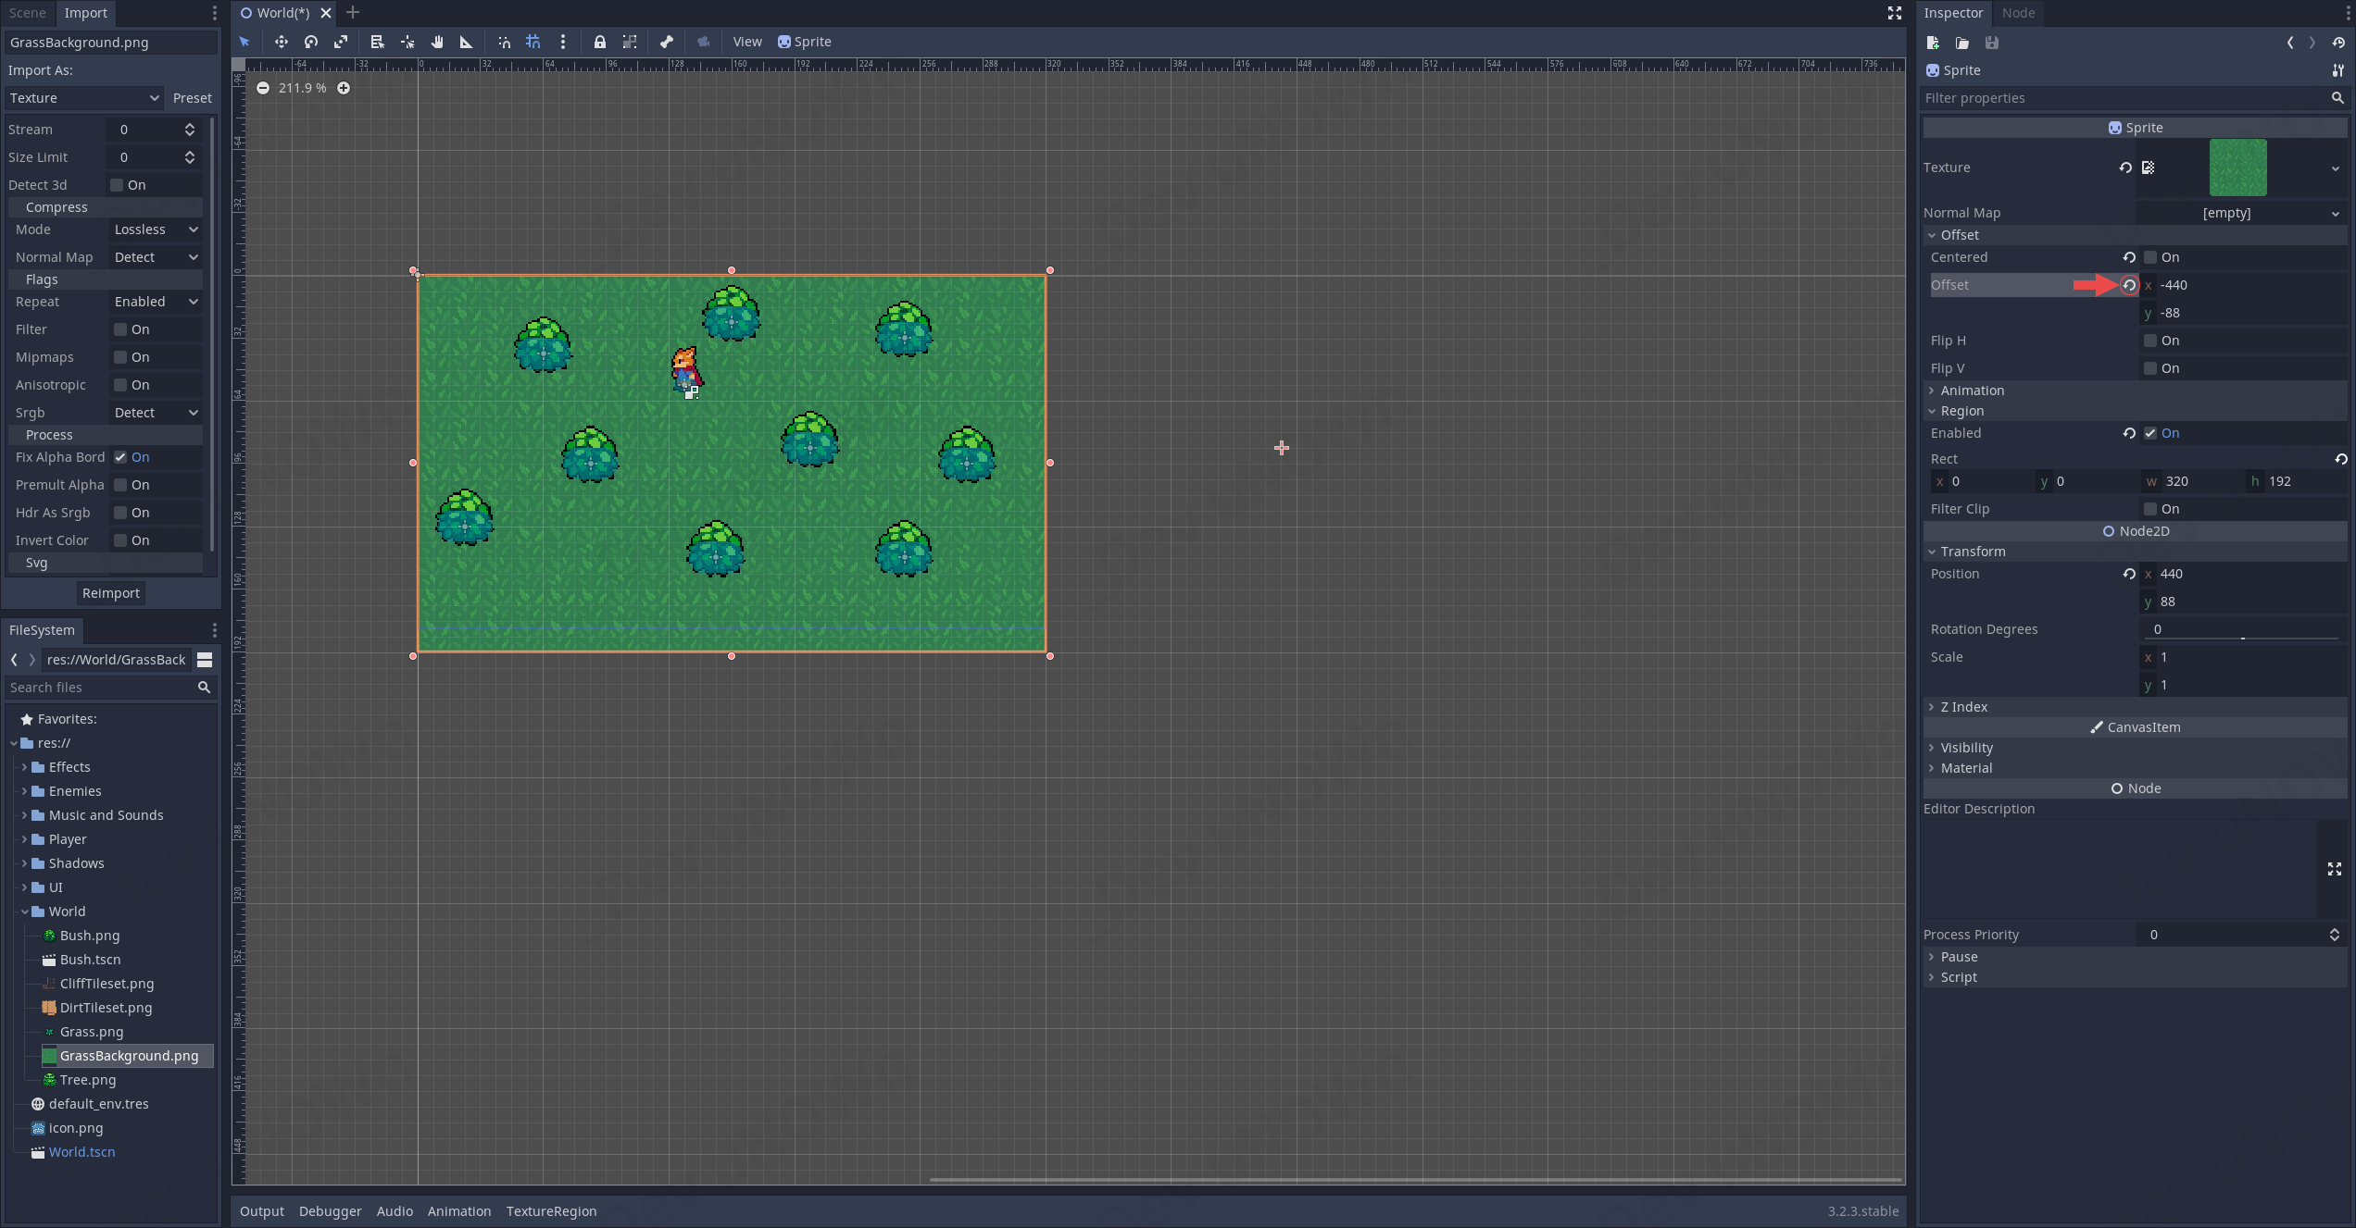2356x1228 pixels.
Task: Open the Repeat Enabled dropdown
Action: coord(156,302)
